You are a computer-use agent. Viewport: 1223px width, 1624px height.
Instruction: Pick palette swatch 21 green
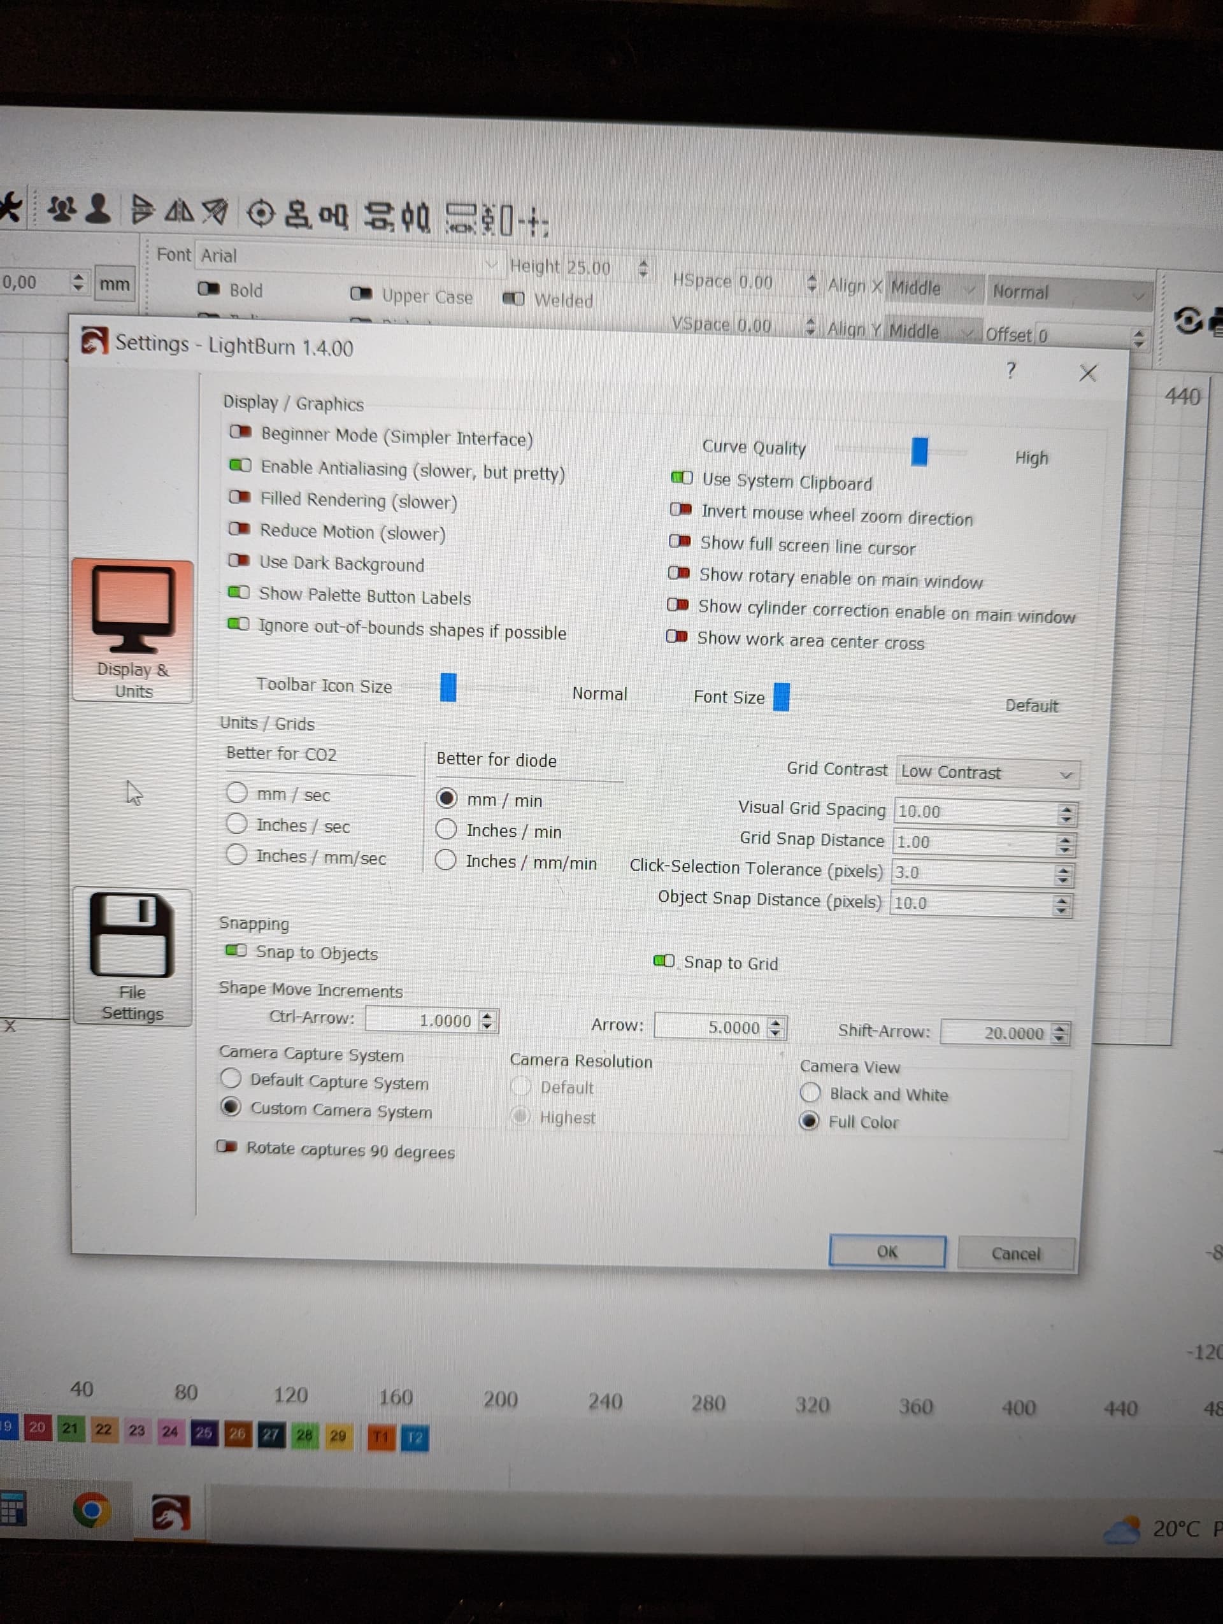(x=69, y=1428)
